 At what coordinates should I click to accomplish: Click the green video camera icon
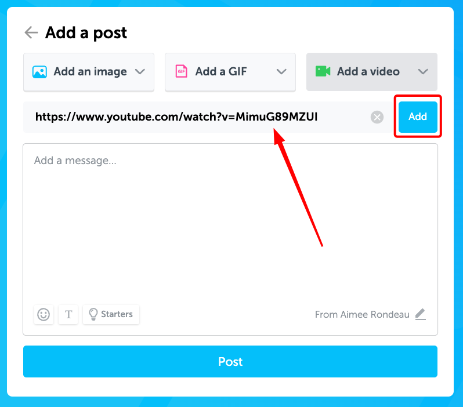click(323, 71)
